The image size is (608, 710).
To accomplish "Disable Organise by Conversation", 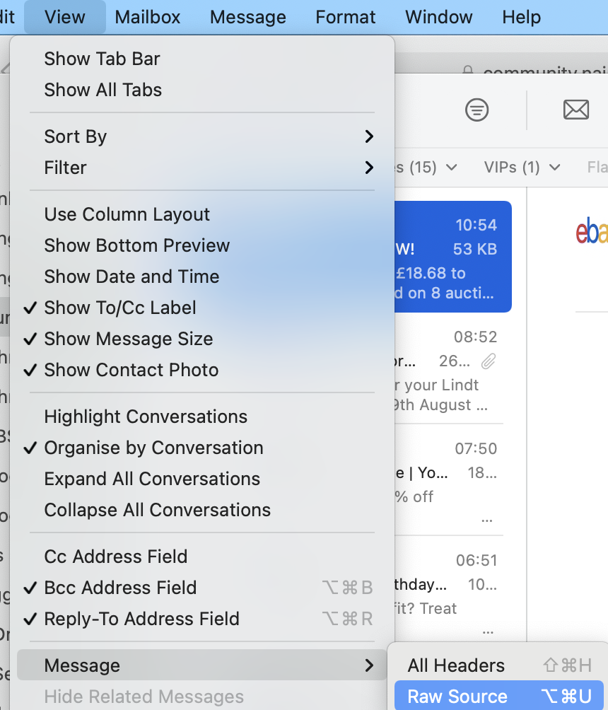I will tap(153, 448).
